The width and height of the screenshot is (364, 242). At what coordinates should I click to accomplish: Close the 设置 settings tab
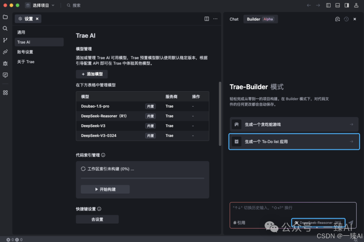(x=37, y=19)
